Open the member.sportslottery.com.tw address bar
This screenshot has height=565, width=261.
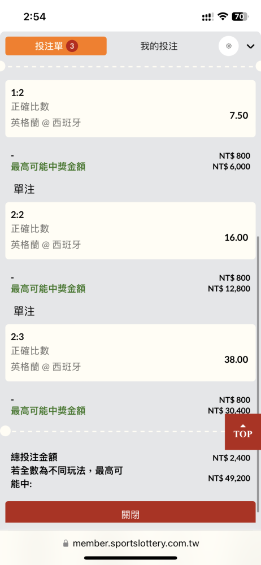click(130, 544)
